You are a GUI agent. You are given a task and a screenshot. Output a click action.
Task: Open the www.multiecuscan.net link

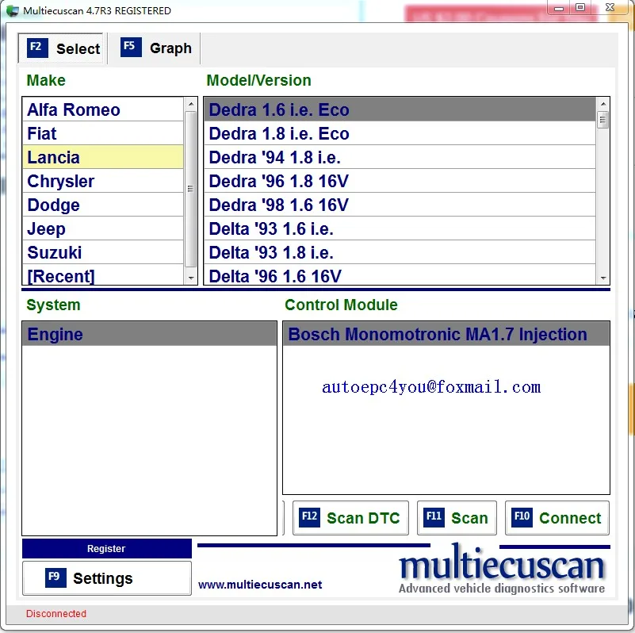point(260,585)
